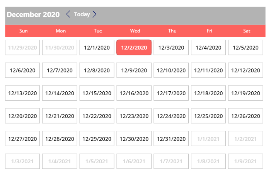Pick the 12/20/2020 Sunday cell
The image size is (271, 178).
pyautogui.click(x=22, y=116)
